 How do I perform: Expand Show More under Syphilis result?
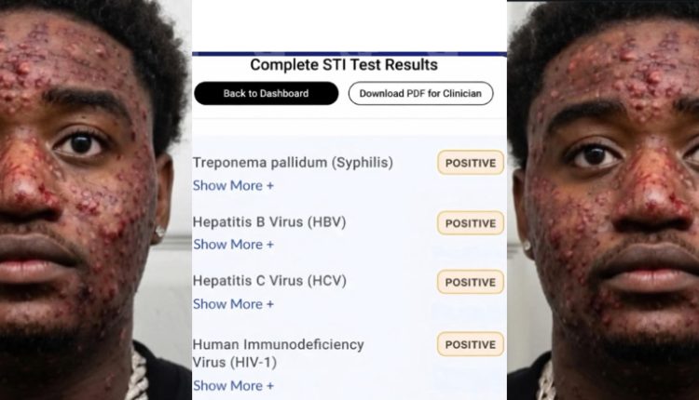[233, 185]
